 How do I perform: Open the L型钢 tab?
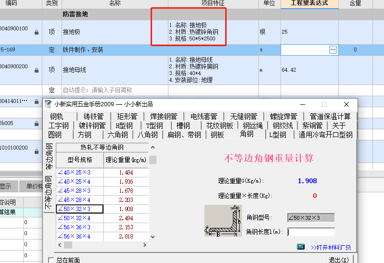(278, 135)
